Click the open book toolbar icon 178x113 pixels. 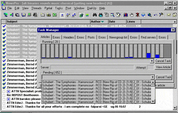click(x=23, y=15)
